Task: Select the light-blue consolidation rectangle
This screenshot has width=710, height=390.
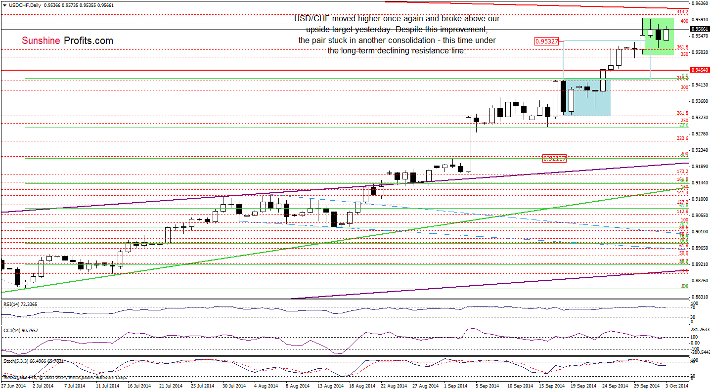Action: click(587, 97)
